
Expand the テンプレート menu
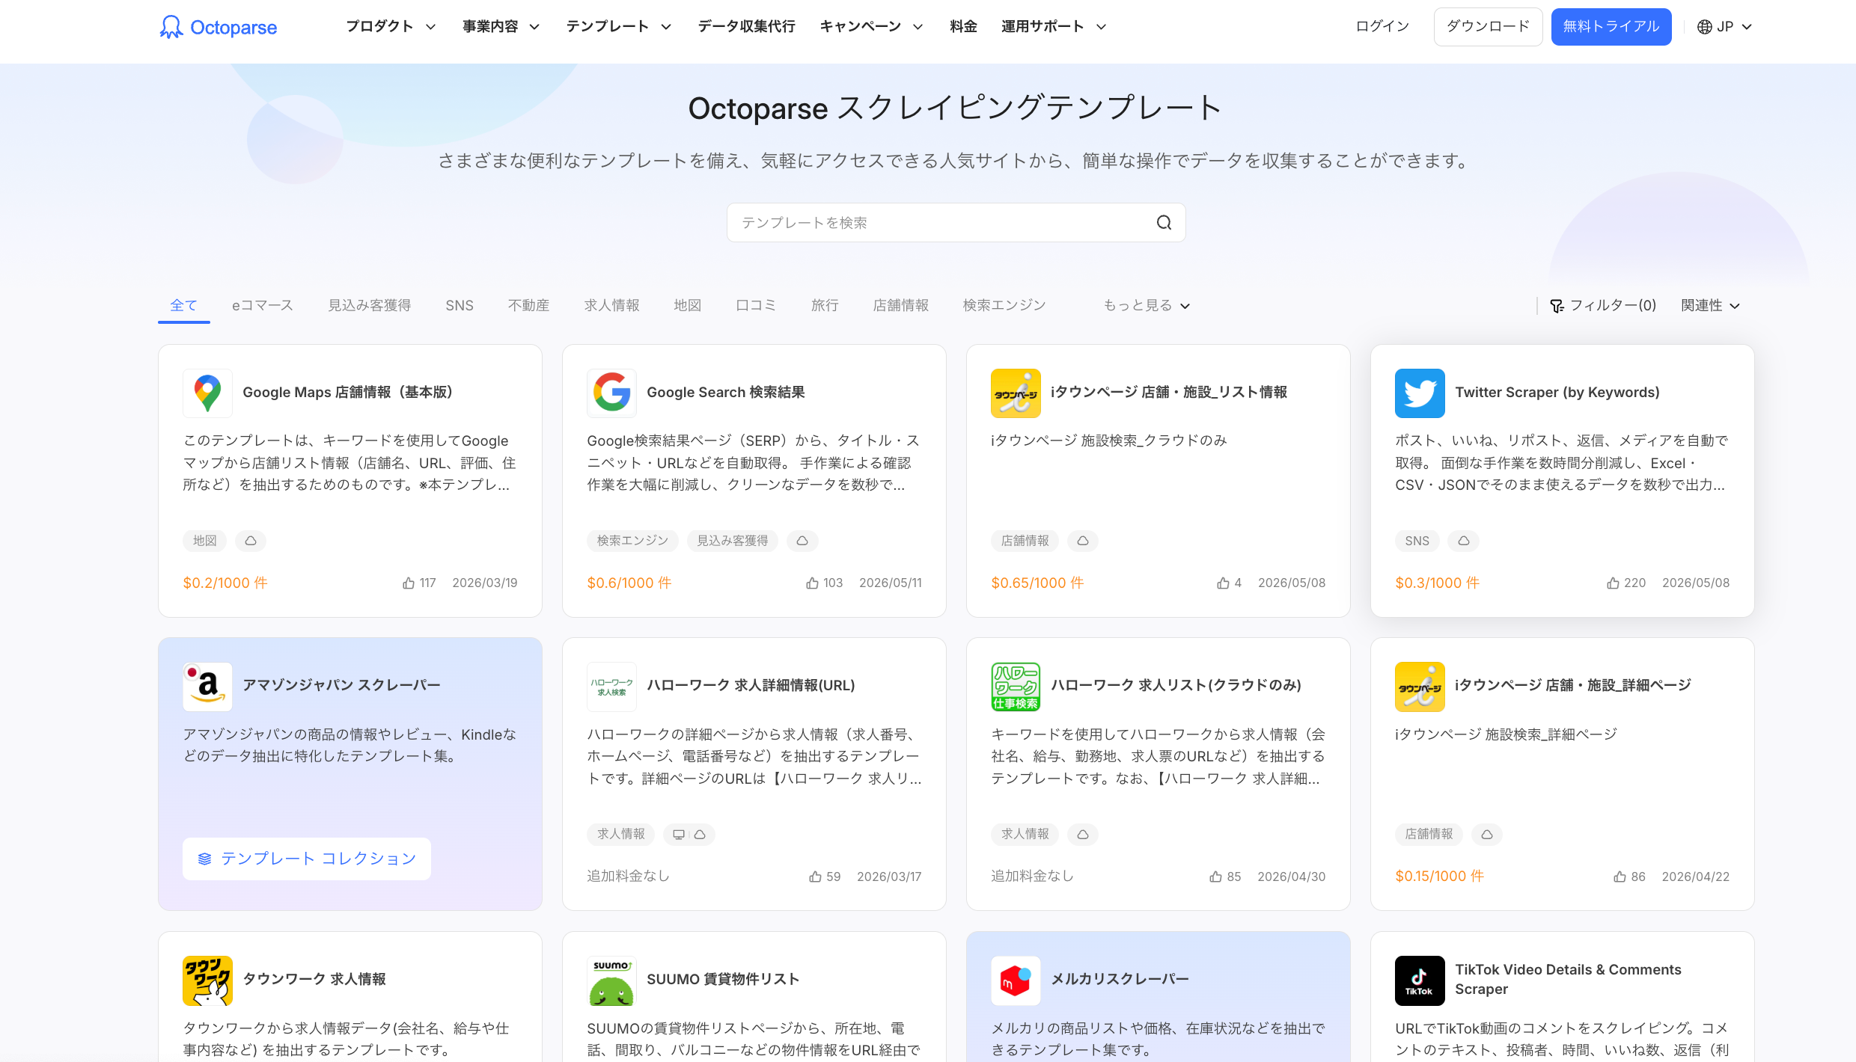point(618,27)
